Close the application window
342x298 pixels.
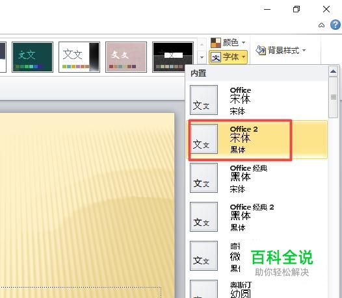coord(326,9)
